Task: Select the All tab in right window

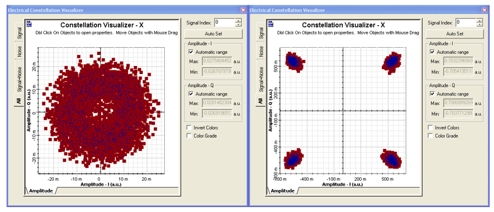Action: pos(260,101)
